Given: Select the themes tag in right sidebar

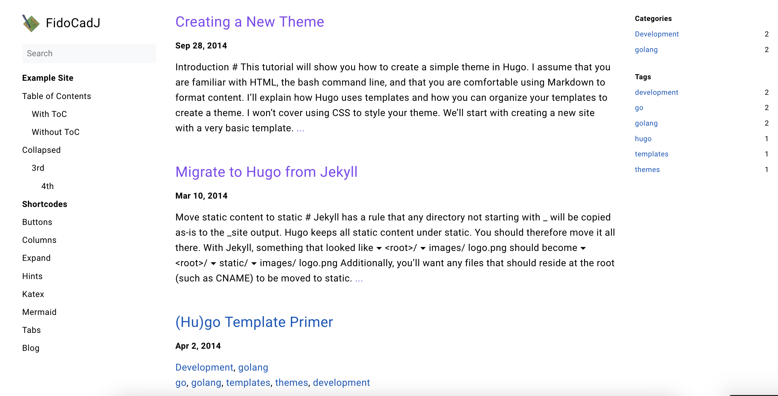Looking at the screenshot, I should (x=647, y=170).
